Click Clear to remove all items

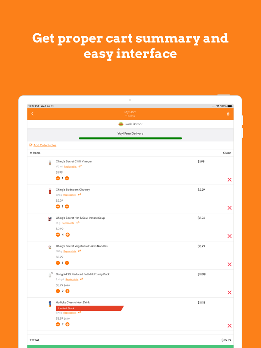click(x=227, y=153)
